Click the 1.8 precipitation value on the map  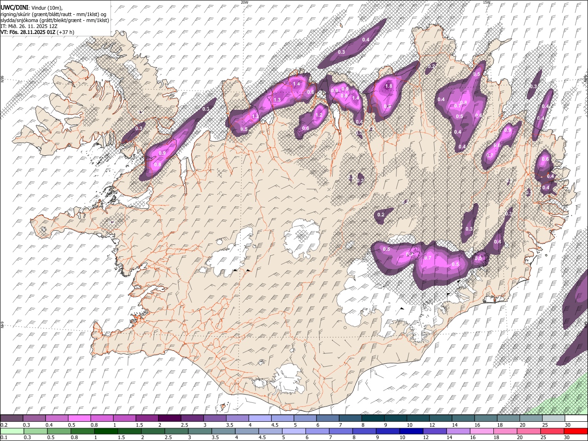[x=389, y=86]
